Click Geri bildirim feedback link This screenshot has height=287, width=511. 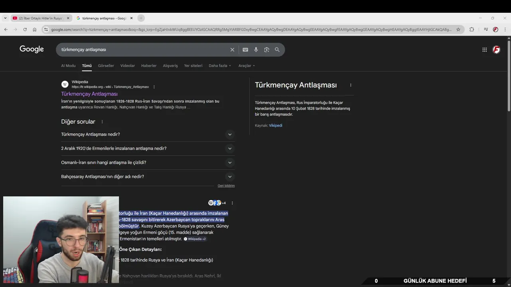(x=226, y=186)
